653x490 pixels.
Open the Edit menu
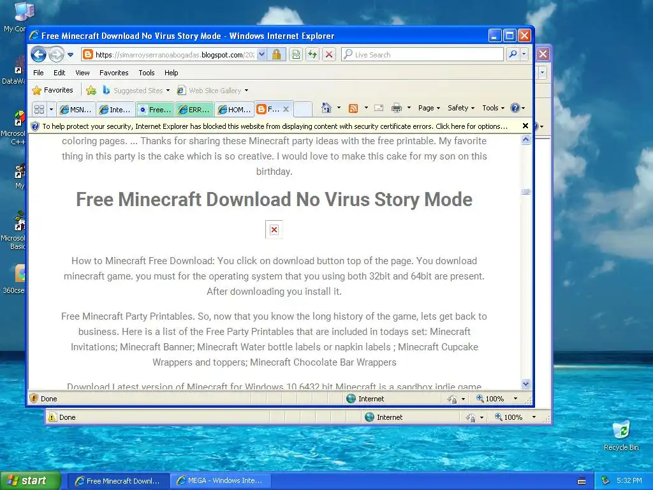pyautogui.click(x=59, y=73)
